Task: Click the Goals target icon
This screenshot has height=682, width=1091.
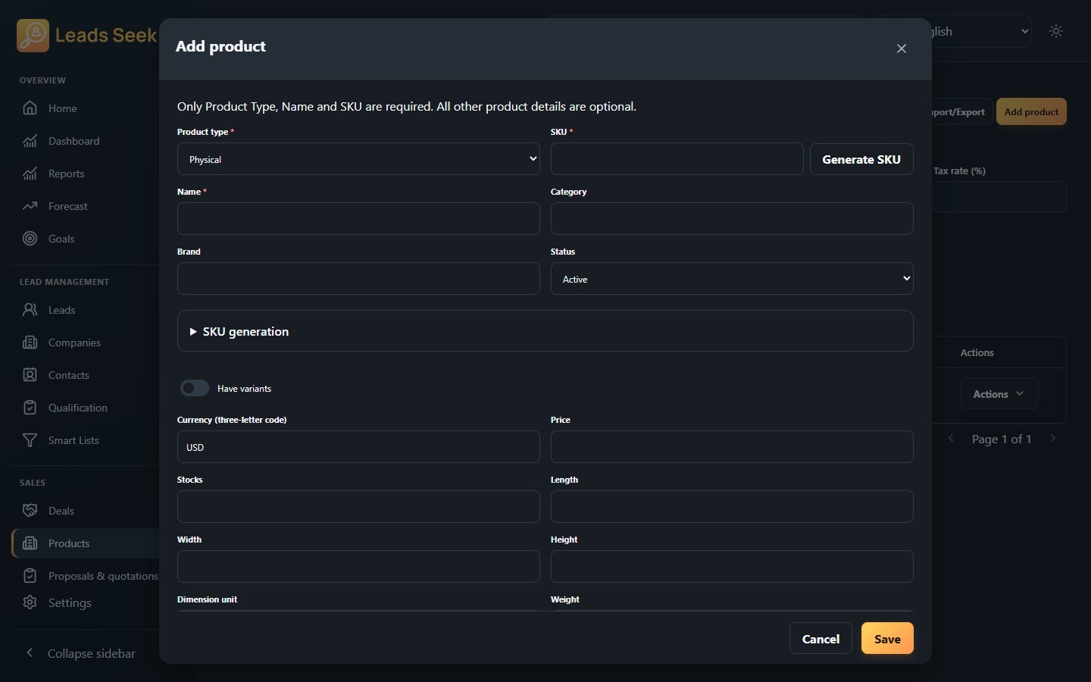Action: (x=30, y=239)
